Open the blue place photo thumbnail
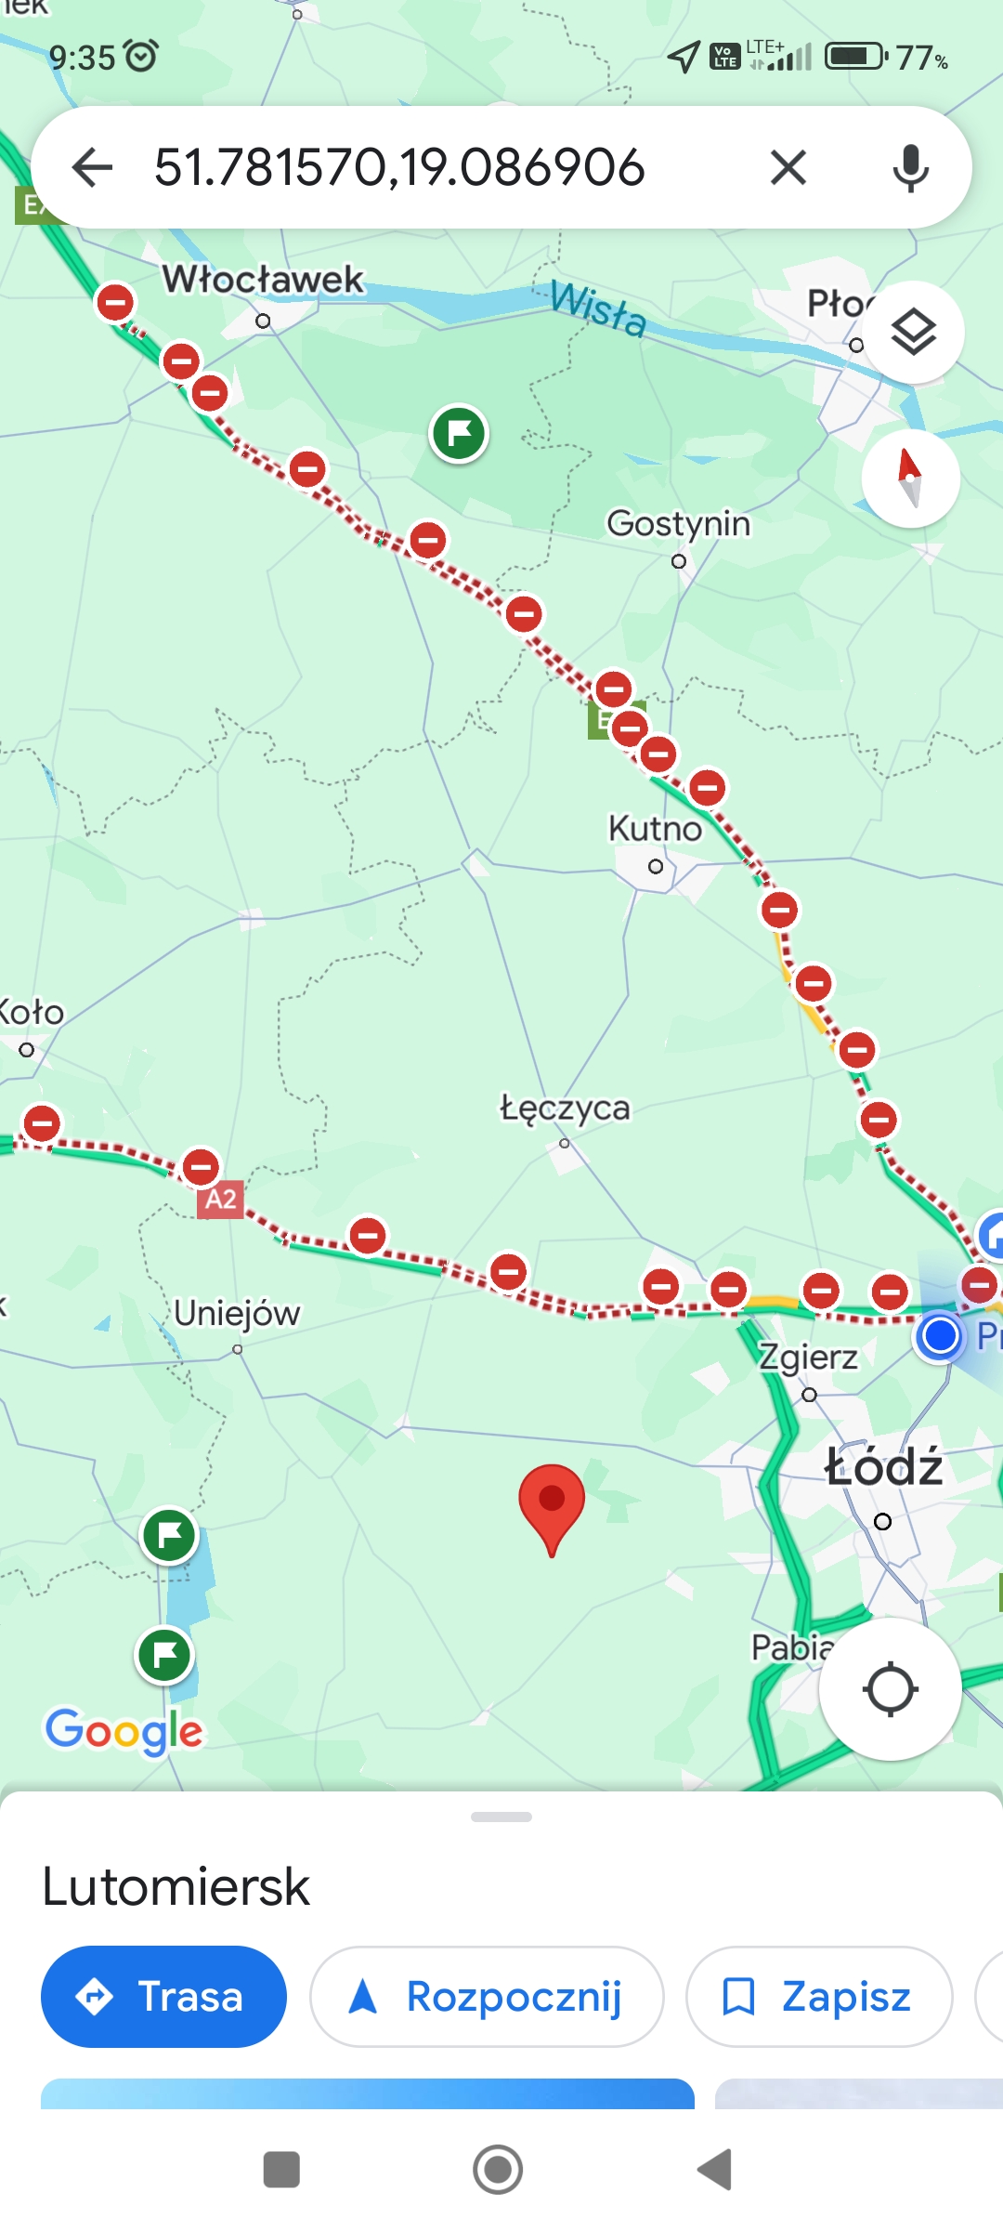The width and height of the screenshot is (1003, 2230). [368, 2094]
